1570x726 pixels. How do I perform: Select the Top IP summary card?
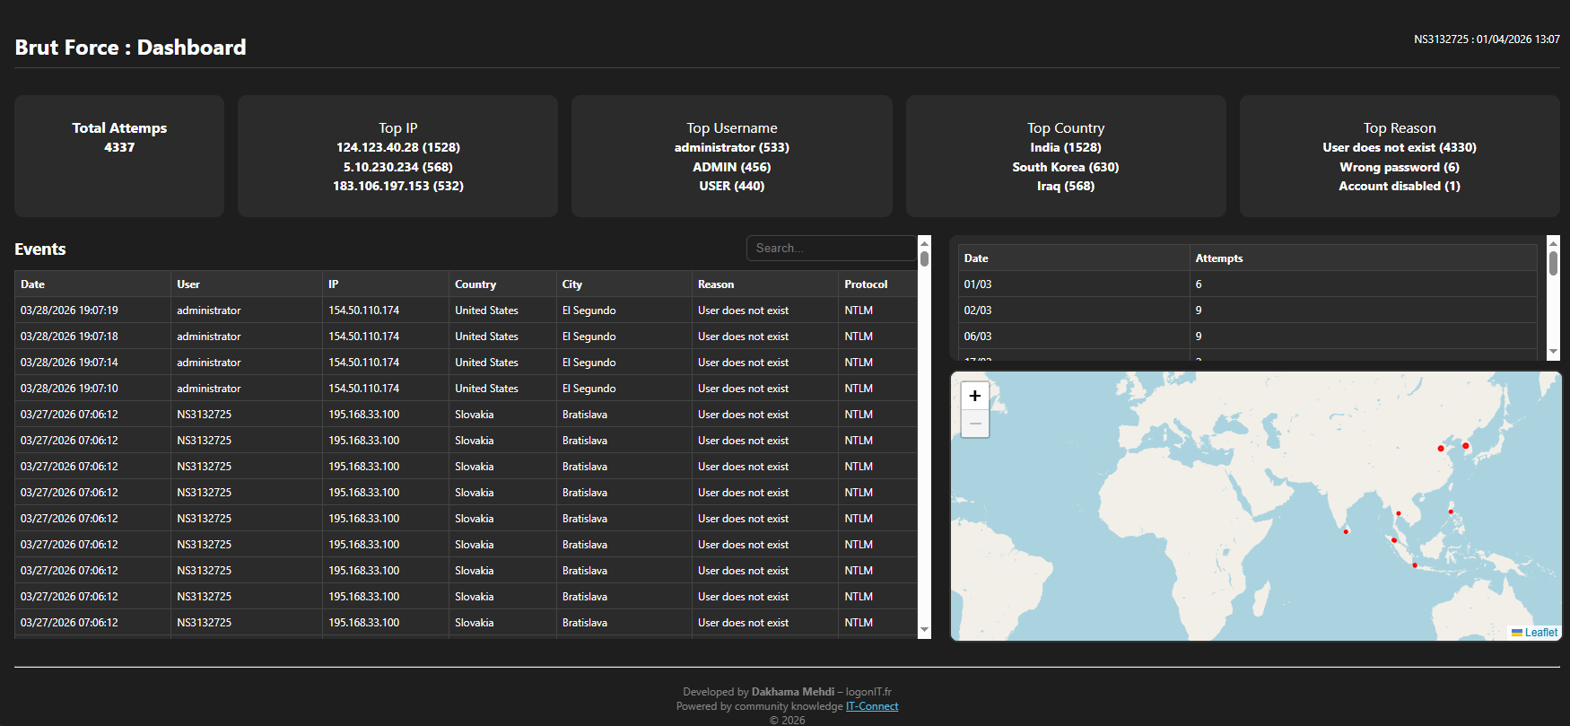pos(397,156)
